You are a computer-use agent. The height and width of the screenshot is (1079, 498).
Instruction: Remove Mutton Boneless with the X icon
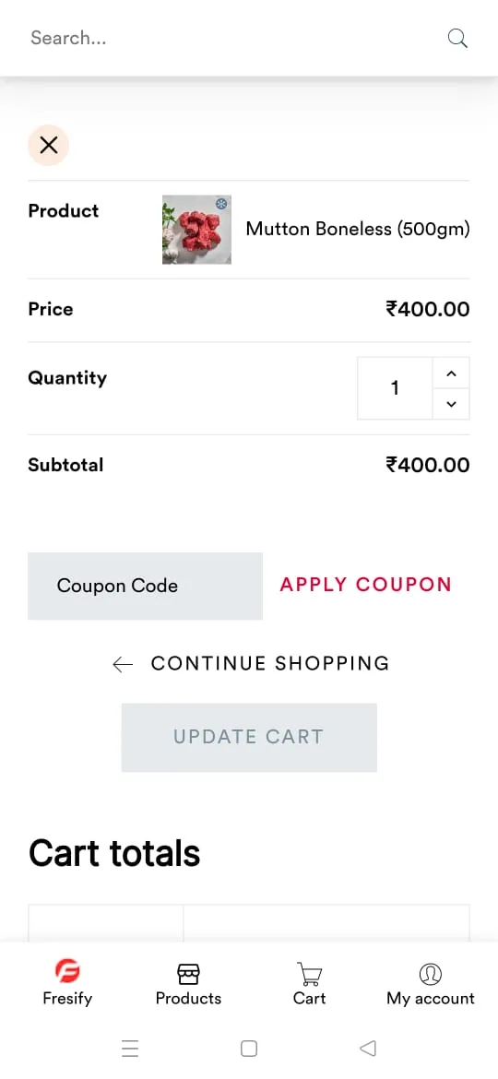click(48, 145)
